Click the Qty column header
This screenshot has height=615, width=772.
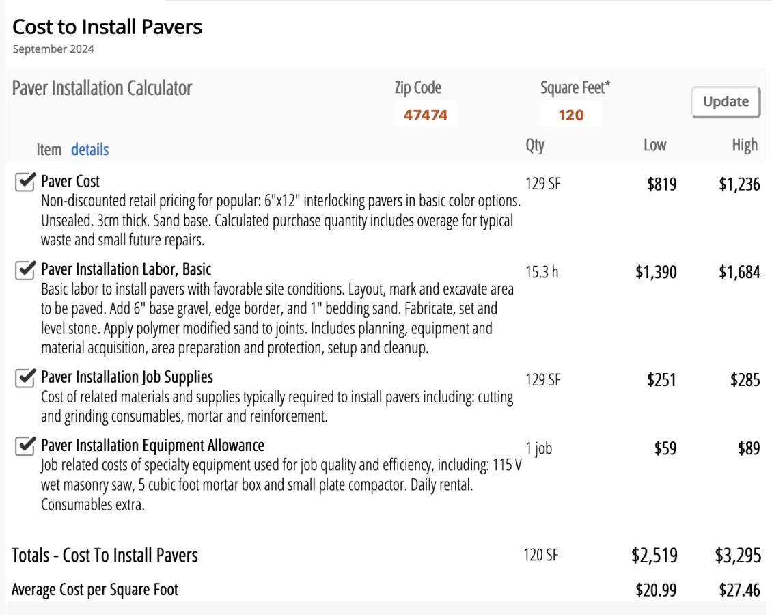point(535,146)
